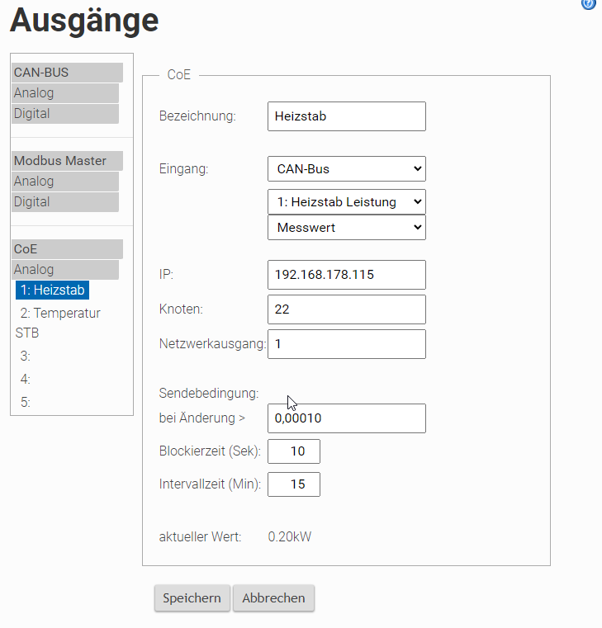Save settings with Speichern button
This screenshot has width=602, height=628.
click(x=192, y=598)
